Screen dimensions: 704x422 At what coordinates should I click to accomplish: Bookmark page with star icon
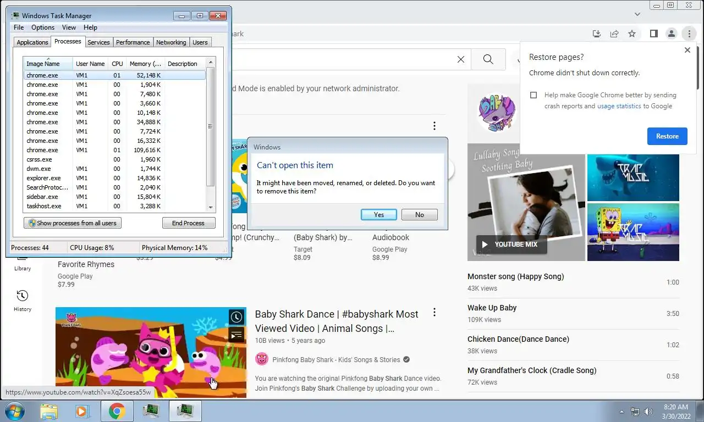click(632, 34)
